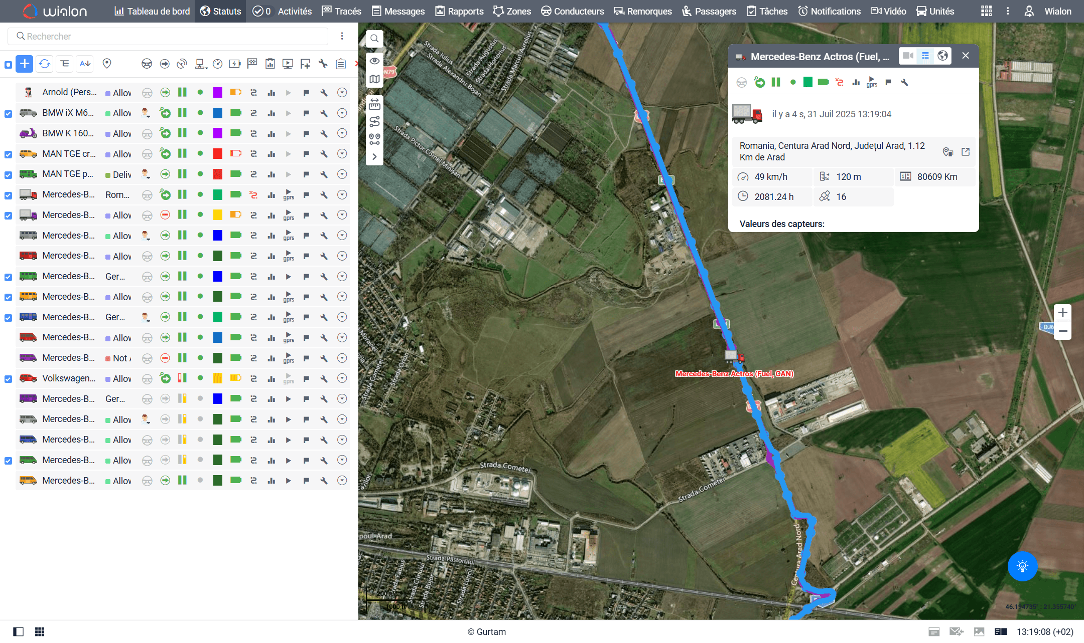1084x643 pixels.
Task: Open actions menu for BMW iX M6 row
Action: [x=342, y=113]
